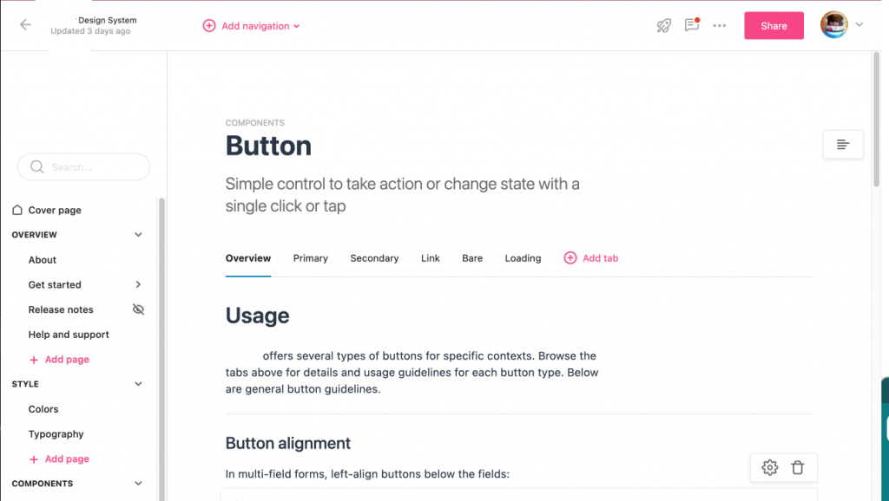Click the back arrow icon

coord(25,24)
